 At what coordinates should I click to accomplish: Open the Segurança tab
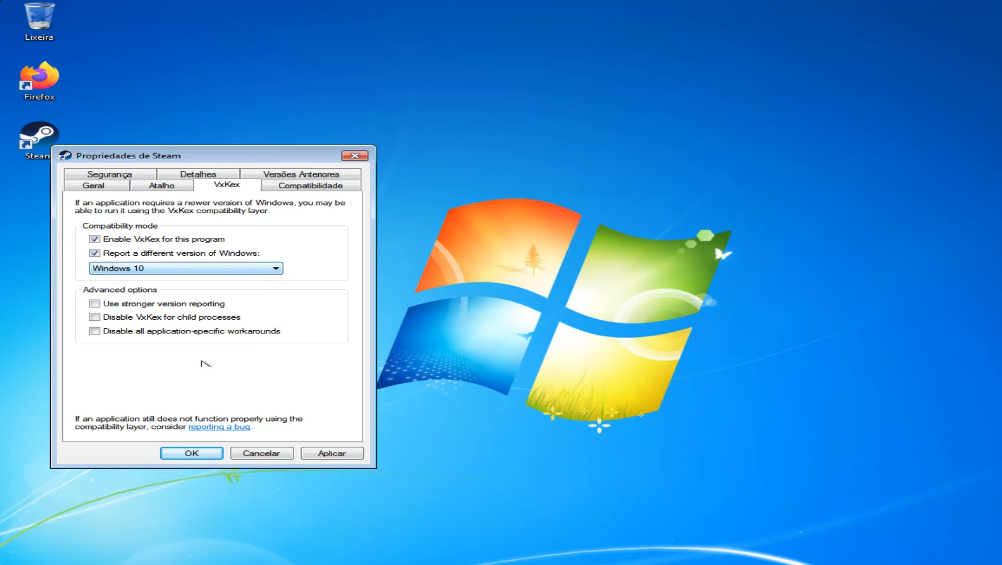(110, 174)
